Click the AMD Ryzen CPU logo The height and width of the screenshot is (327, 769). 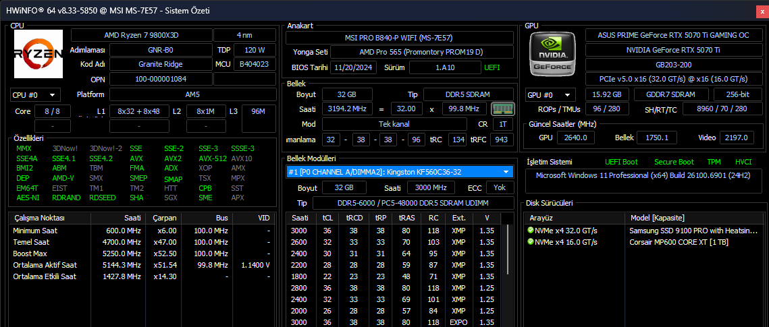38,54
